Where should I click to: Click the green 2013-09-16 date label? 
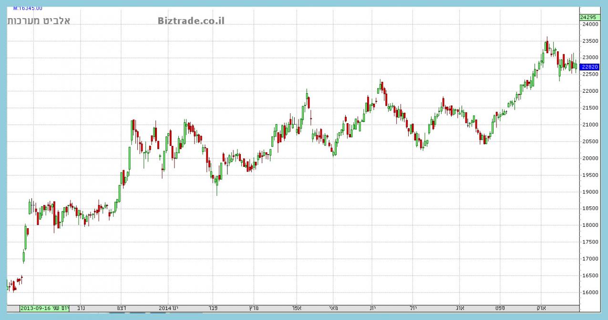(36, 308)
